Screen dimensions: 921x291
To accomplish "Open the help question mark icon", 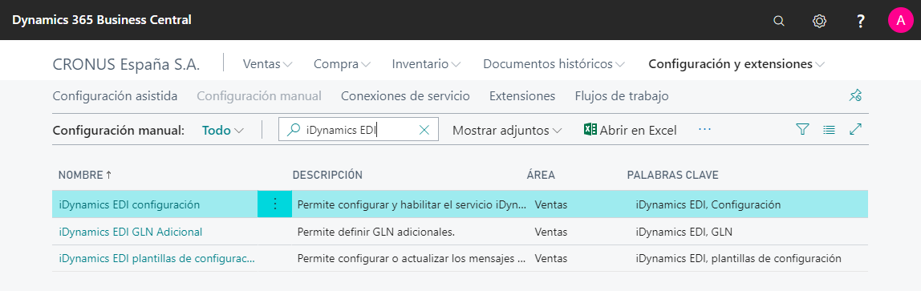I will (861, 21).
